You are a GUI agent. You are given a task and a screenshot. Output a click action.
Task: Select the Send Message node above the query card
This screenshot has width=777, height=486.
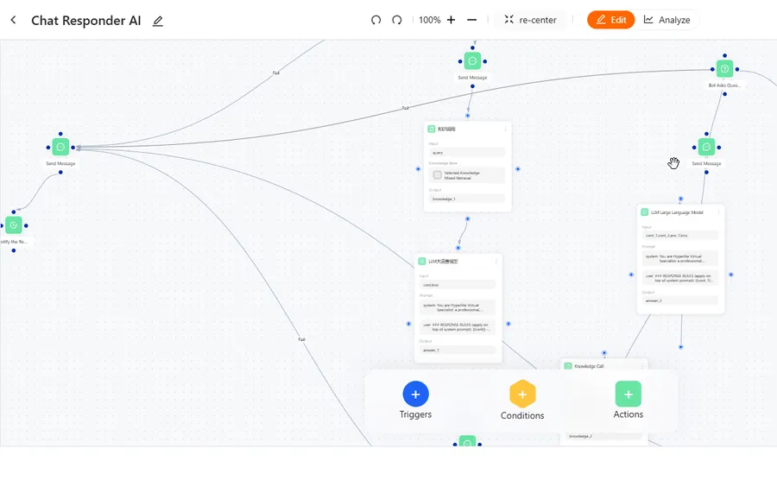click(x=472, y=61)
